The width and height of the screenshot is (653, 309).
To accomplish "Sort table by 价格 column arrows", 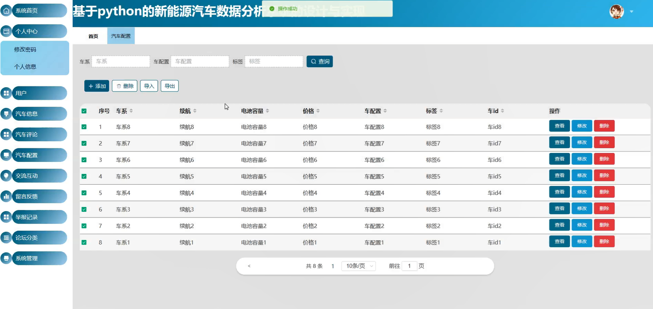I will coord(318,111).
